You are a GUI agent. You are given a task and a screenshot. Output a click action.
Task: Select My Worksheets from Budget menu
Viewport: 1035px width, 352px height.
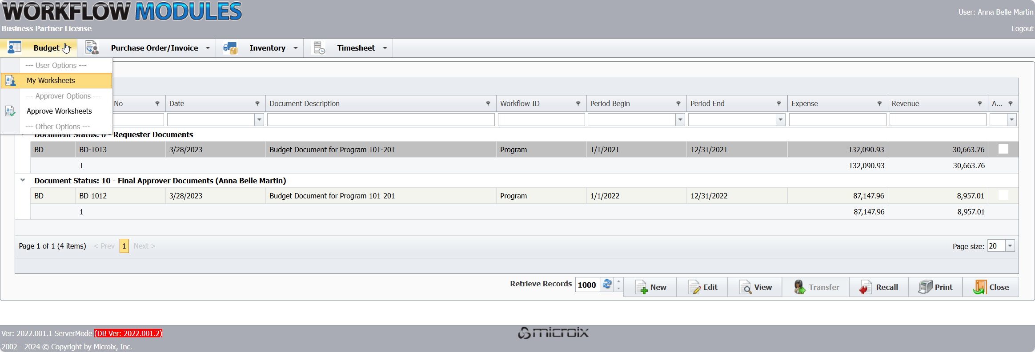(x=51, y=80)
